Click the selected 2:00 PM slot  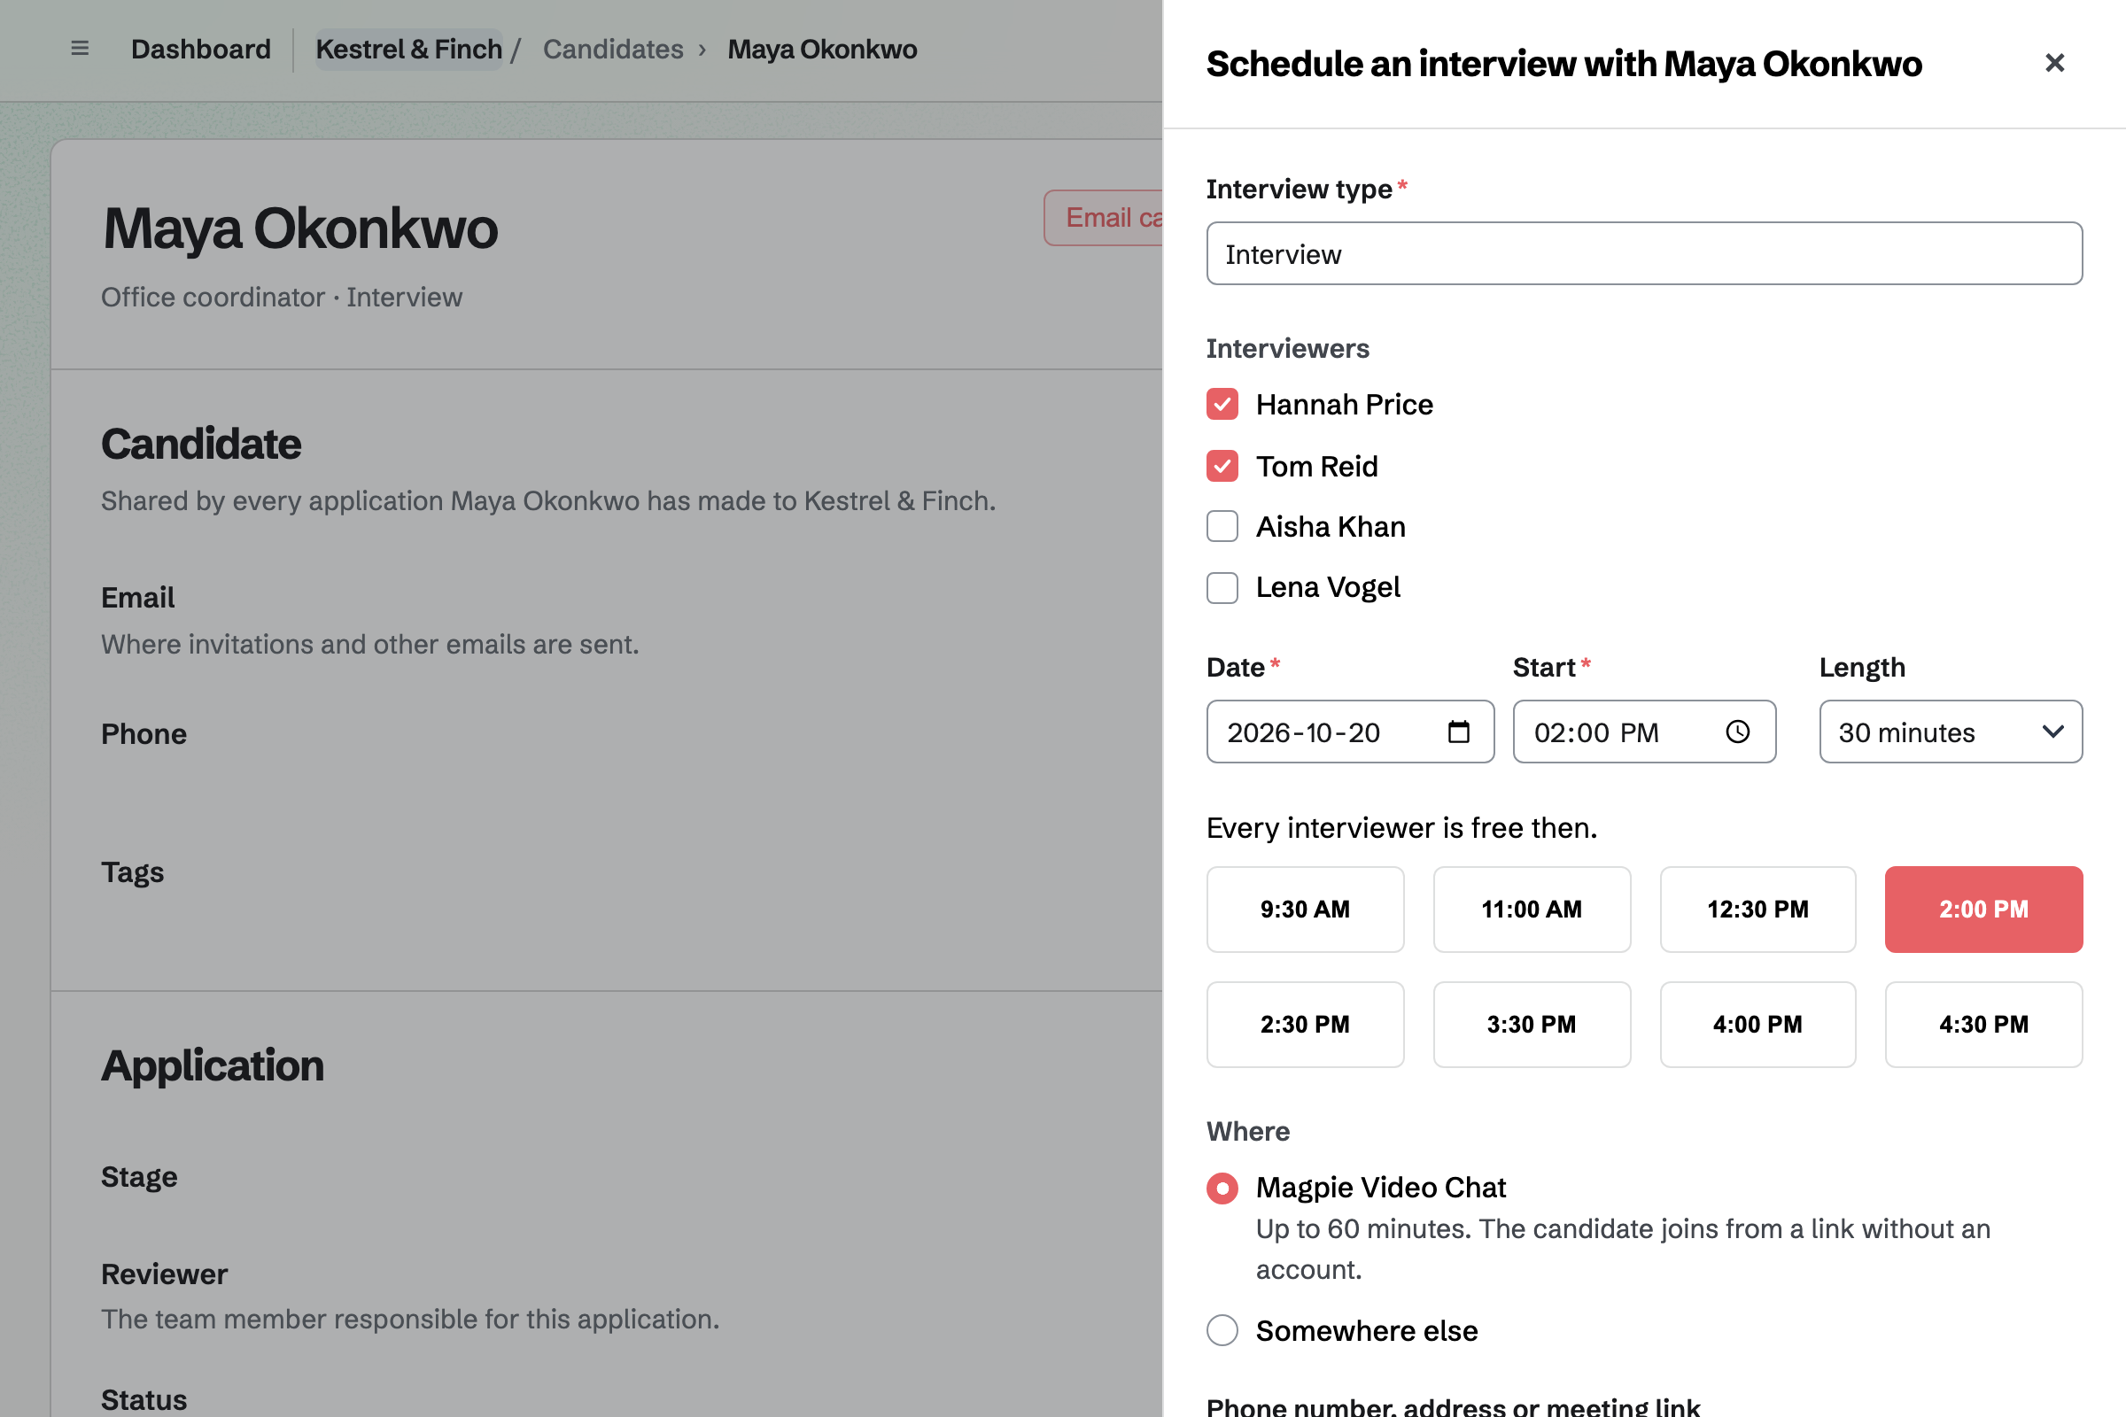(1983, 910)
